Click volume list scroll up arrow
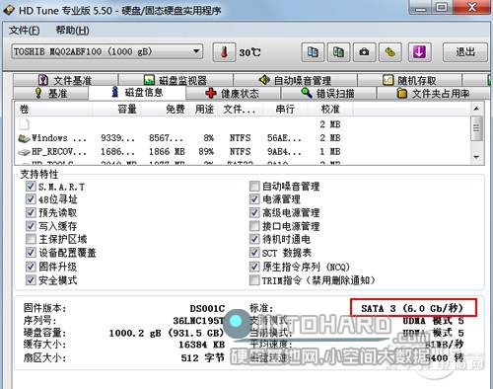Viewport: 493px width, 389px height. [476, 109]
